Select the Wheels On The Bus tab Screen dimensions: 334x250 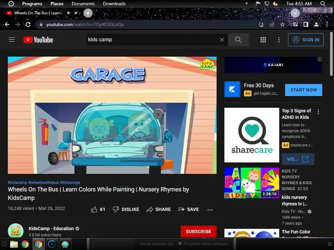click(38, 13)
